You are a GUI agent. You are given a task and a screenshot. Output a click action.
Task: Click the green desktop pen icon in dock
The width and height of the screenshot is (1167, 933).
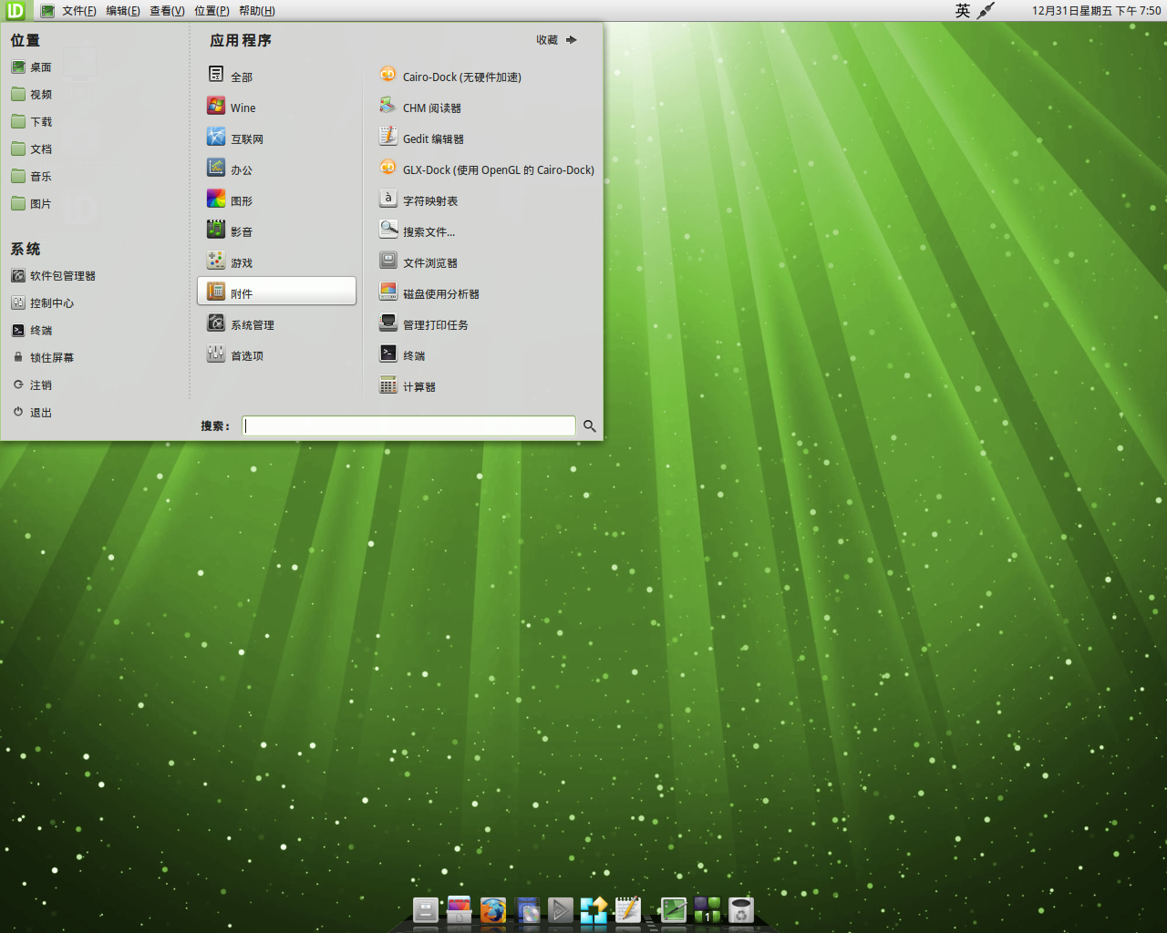pos(673,909)
